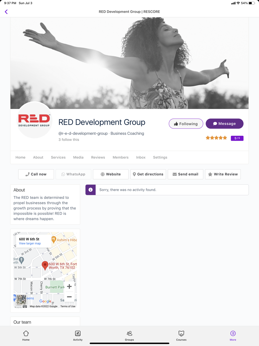Click the red location pin on map
Image resolution: width=259 pixels, height=346 pixels.
45,266
